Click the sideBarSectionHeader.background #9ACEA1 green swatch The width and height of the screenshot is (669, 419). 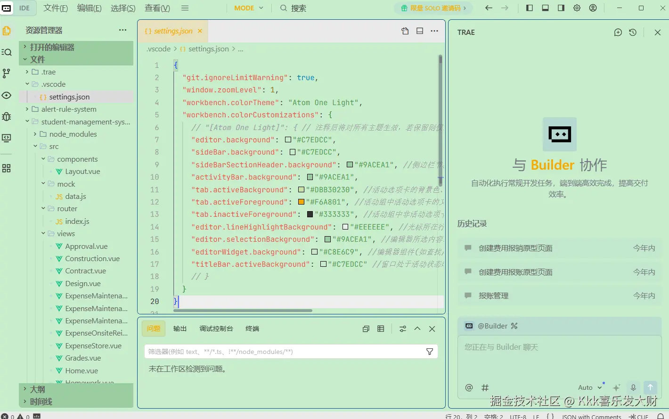coord(350,165)
